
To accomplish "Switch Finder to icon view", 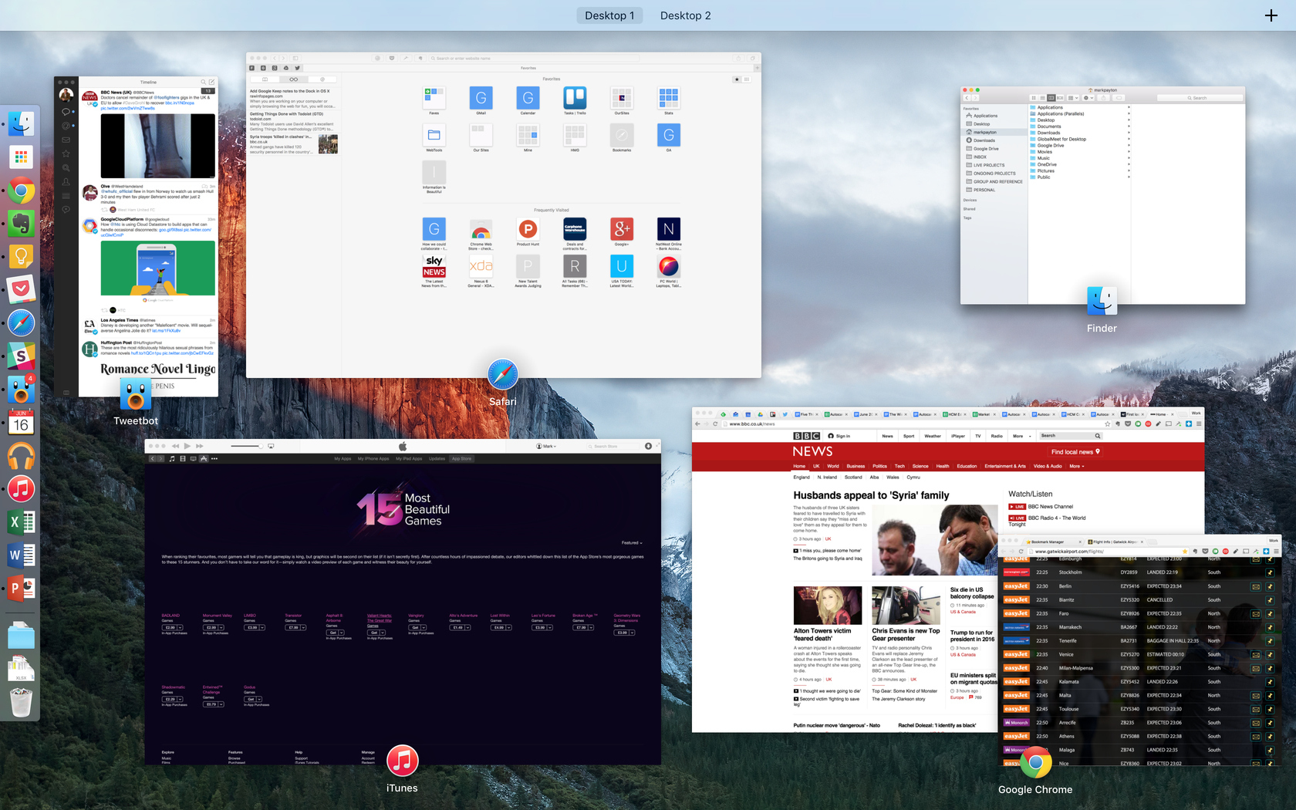I will pyautogui.click(x=1034, y=98).
